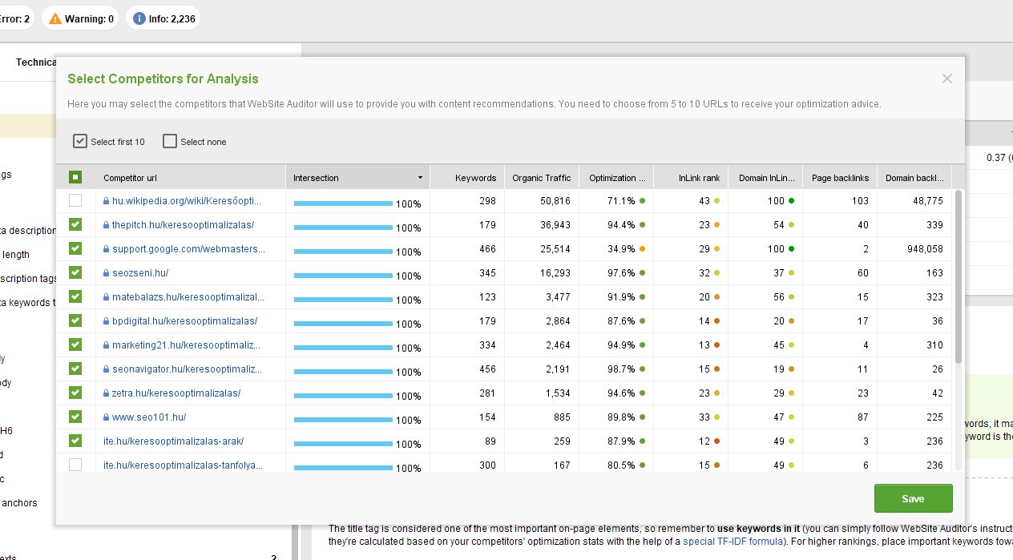Open the special TF-IDF formula link

click(733, 542)
